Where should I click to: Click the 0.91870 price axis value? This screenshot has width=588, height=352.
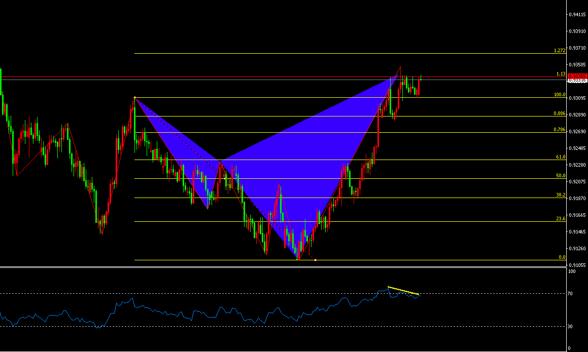pyautogui.click(x=577, y=198)
